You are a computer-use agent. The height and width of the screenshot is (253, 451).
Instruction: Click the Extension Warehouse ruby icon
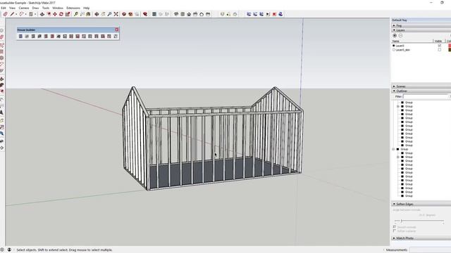(145, 14)
